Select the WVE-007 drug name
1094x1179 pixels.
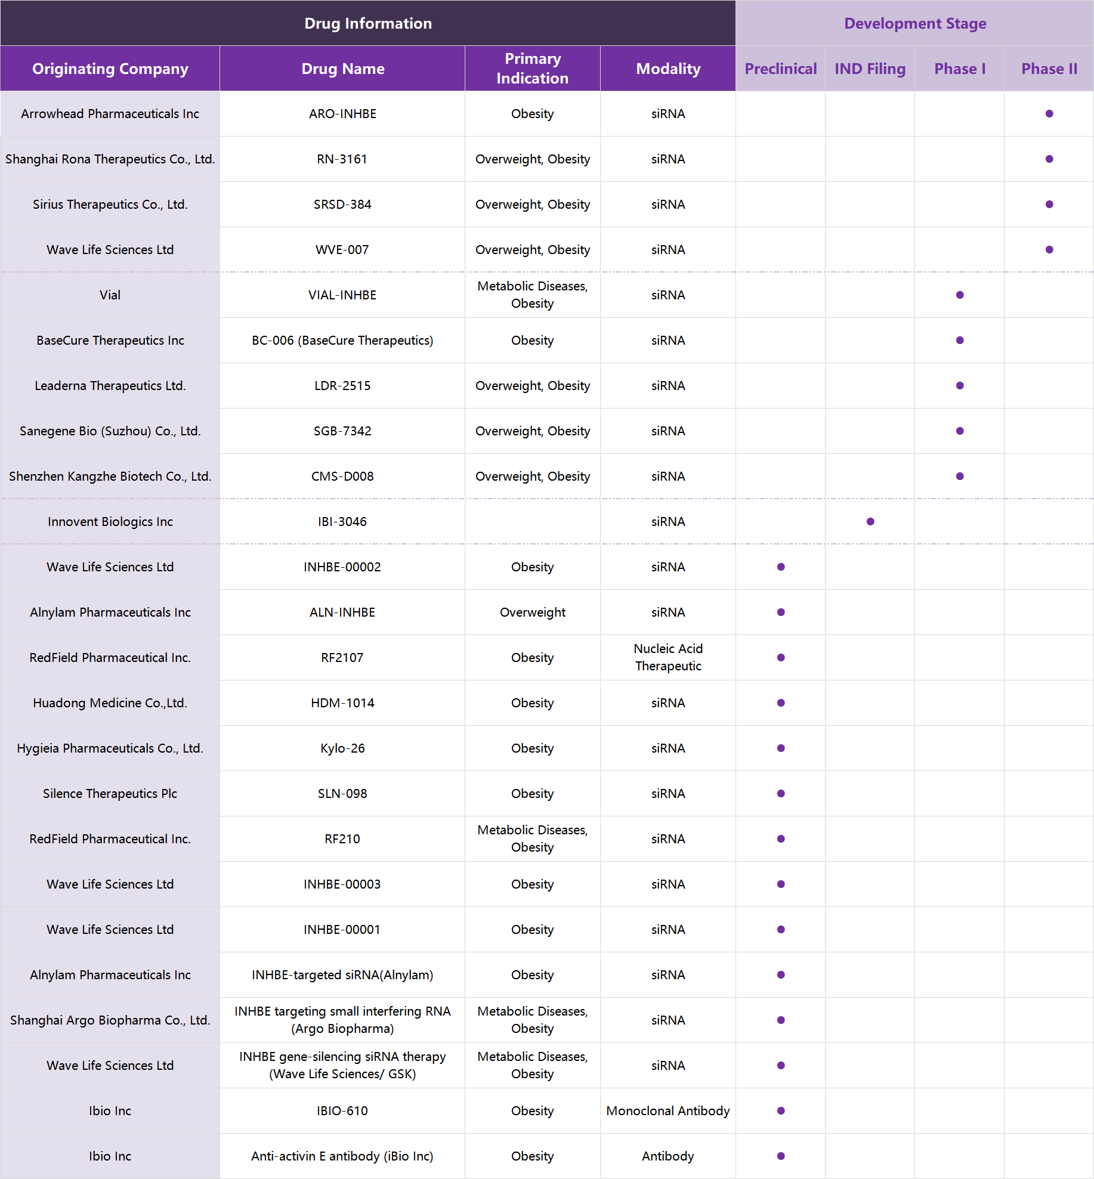point(342,250)
